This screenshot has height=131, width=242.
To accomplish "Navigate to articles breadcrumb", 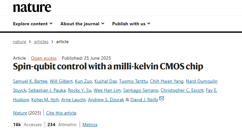I will (x=41, y=42).
